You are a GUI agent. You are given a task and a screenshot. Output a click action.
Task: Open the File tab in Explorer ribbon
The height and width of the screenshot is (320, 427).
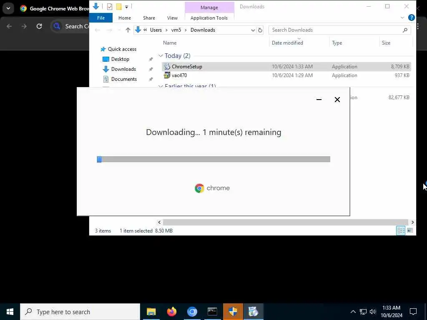click(101, 18)
